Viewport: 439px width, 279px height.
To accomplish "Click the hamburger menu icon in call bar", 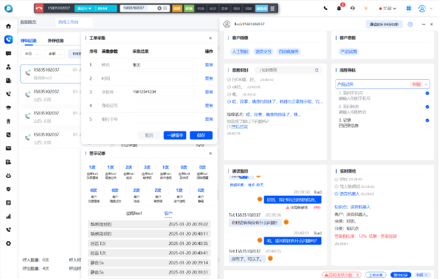I will [x=272, y=9].
